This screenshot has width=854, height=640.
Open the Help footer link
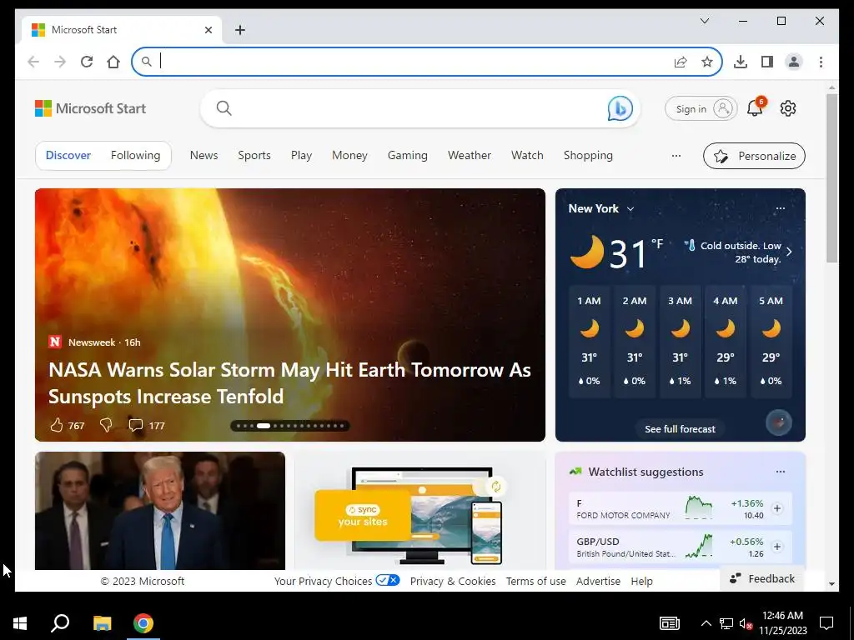click(641, 581)
